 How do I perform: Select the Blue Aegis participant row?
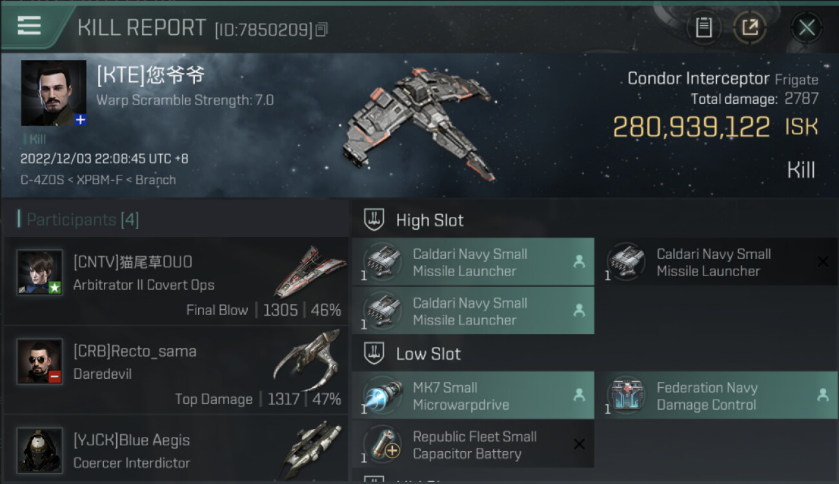pyautogui.click(x=176, y=450)
